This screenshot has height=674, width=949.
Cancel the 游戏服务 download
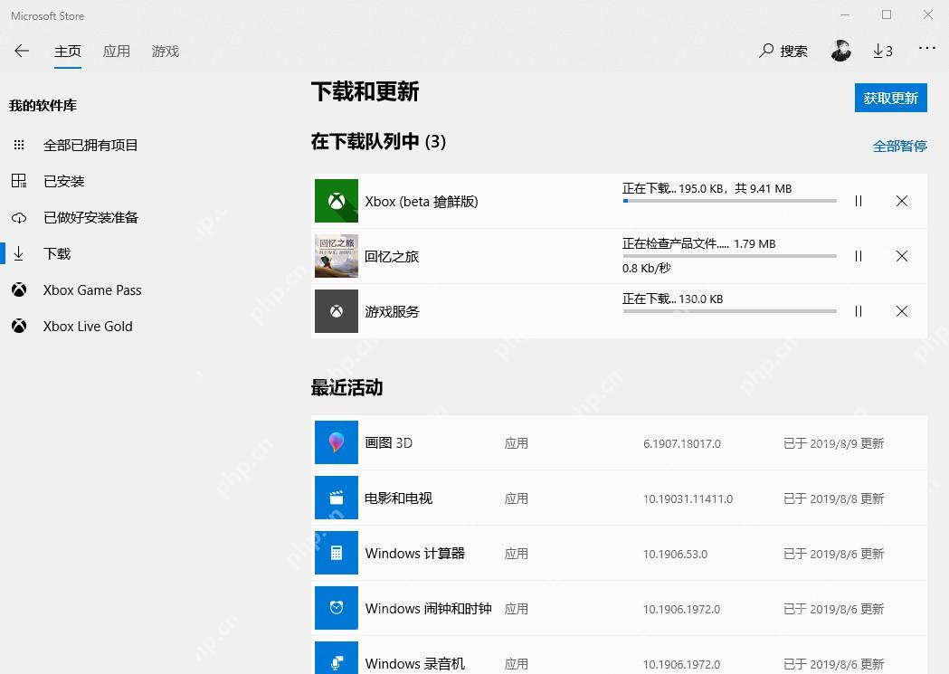click(902, 311)
